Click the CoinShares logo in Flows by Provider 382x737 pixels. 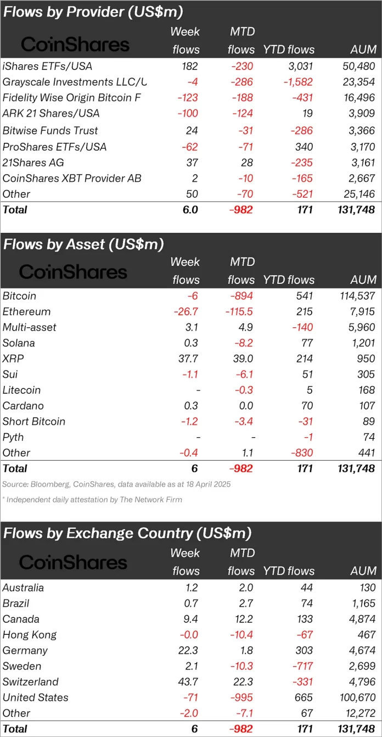75,44
